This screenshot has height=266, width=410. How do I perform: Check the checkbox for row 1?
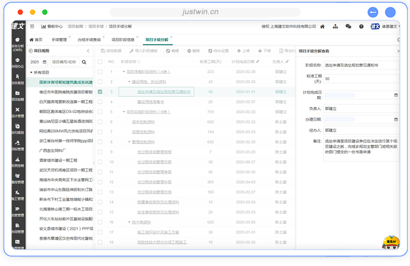click(x=100, y=72)
